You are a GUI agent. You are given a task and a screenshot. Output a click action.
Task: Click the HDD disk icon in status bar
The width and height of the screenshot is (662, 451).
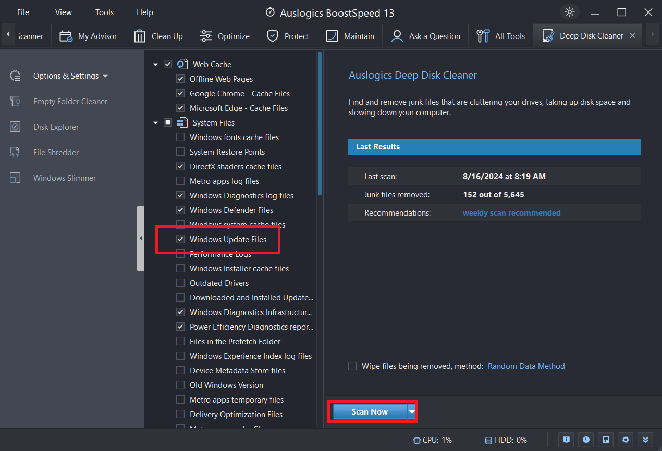pyautogui.click(x=488, y=440)
